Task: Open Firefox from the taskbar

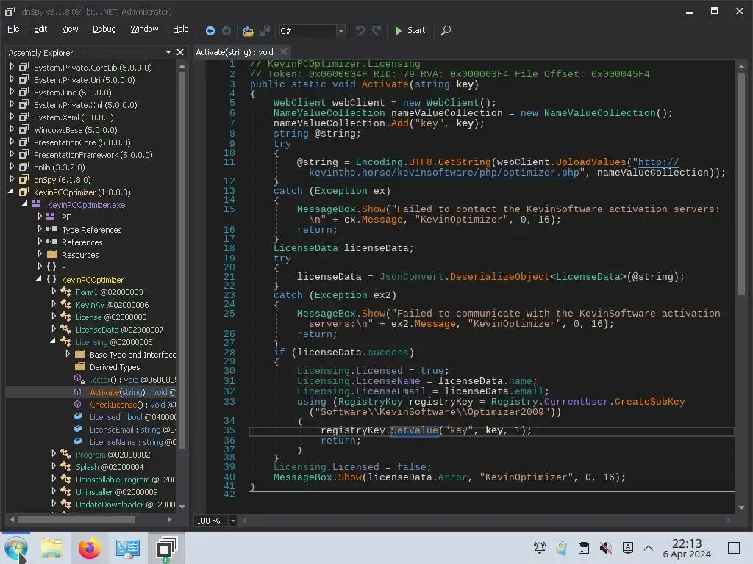Action: [x=89, y=548]
